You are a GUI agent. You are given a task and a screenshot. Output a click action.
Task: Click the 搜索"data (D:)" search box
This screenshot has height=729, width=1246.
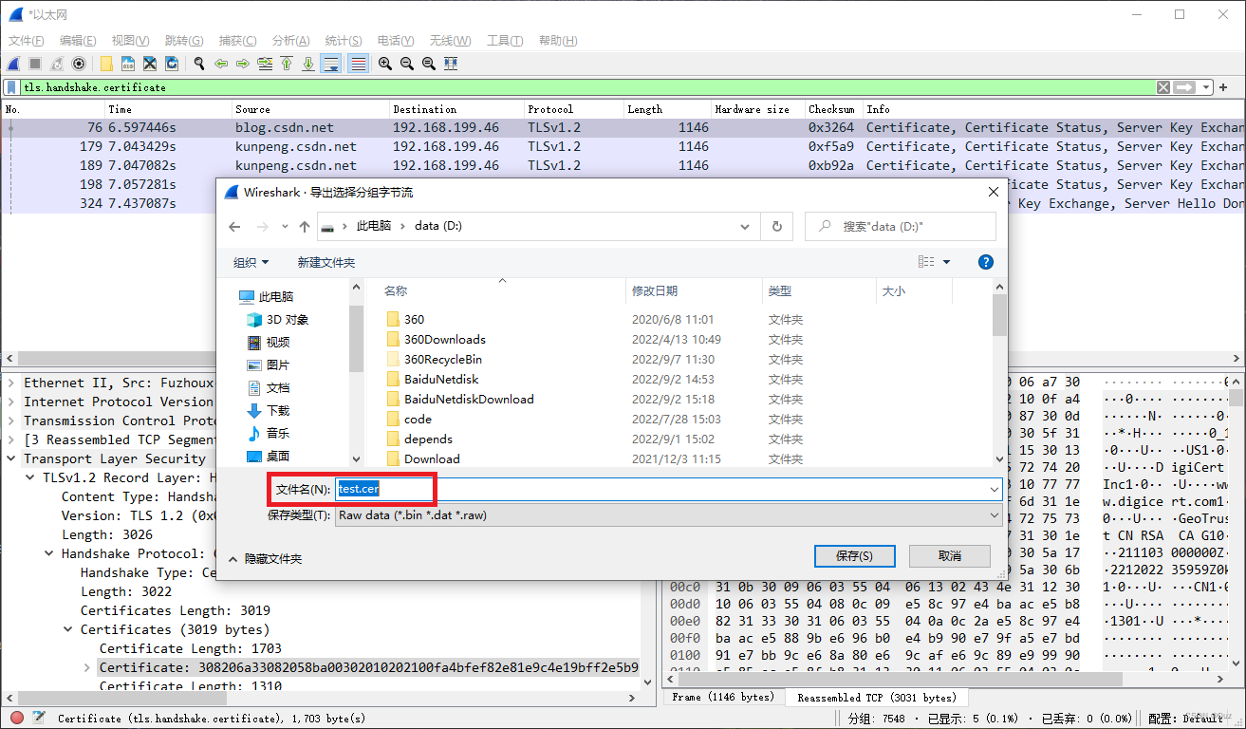901,227
